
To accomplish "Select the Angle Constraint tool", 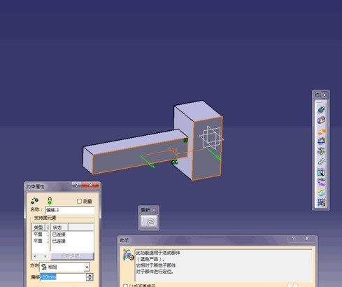I will click(321, 141).
